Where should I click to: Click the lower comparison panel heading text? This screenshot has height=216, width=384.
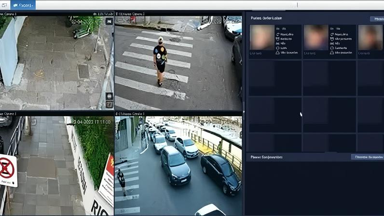pos(266,157)
